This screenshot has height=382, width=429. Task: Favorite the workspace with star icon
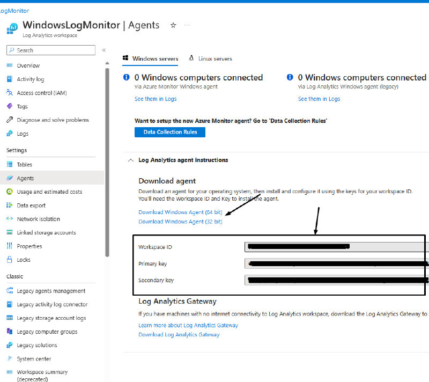(x=173, y=25)
